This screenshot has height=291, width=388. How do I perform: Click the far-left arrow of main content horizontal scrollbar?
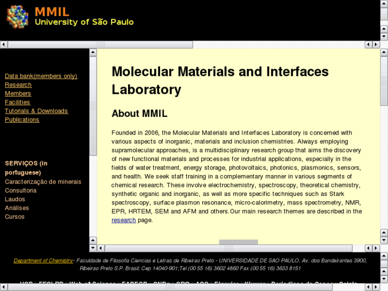click(x=101, y=248)
